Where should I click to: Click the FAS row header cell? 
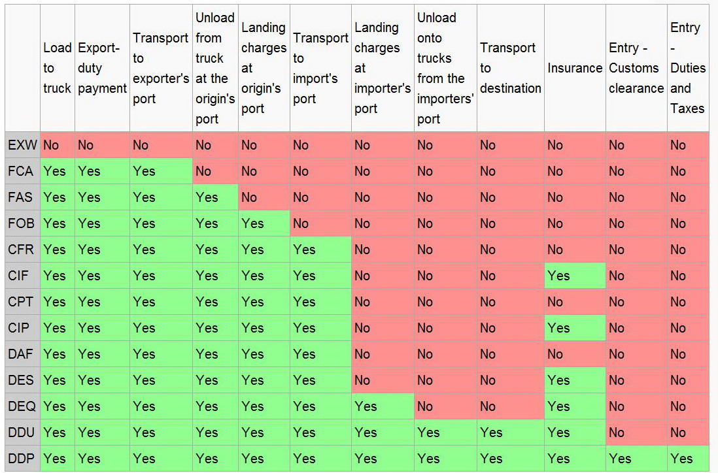[x=23, y=197]
